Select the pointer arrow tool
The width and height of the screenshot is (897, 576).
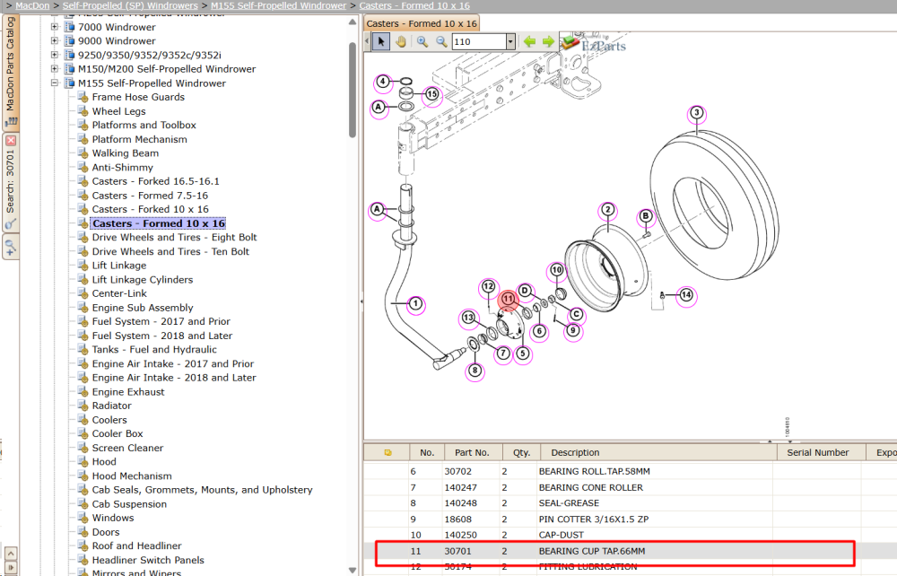[381, 41]
